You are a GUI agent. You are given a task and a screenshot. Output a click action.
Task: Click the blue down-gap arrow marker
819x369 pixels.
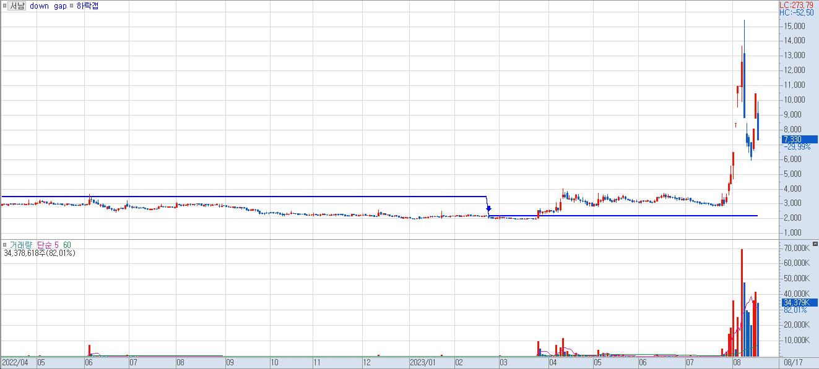pyautogui.click(x=488, y=209)
